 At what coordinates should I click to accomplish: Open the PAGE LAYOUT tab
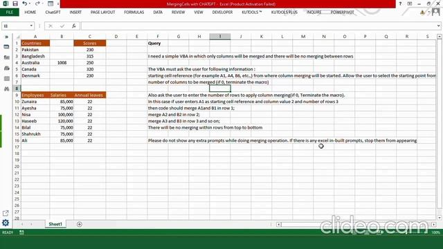[x=102, y=12]
